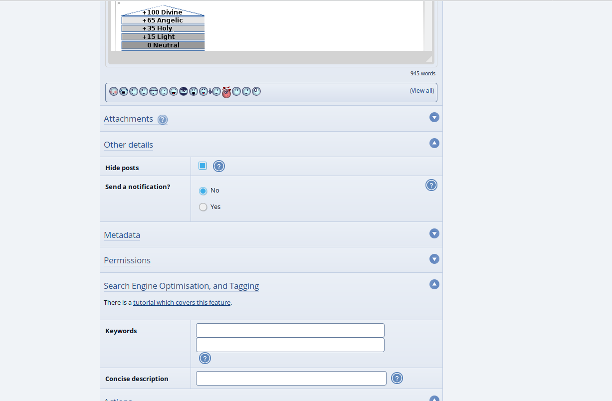Expand the Attachments section
This screenshot has height=401, width=612.
tap(434, 117)
